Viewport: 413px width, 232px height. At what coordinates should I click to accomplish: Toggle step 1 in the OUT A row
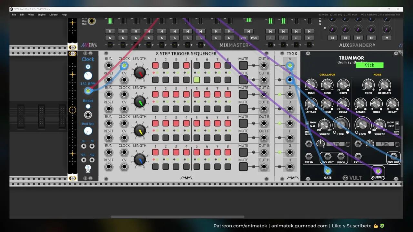(155, 65)
